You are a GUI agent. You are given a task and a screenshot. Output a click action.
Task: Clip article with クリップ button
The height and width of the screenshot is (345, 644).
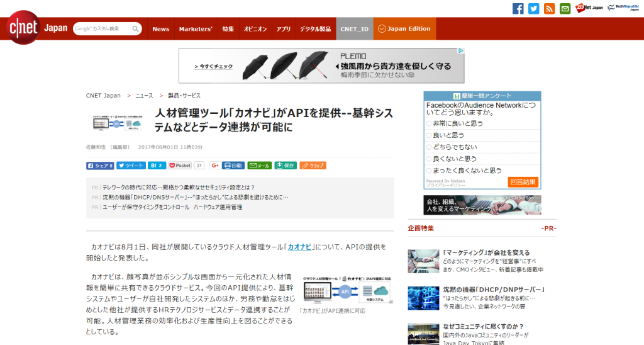click(313, 166)
